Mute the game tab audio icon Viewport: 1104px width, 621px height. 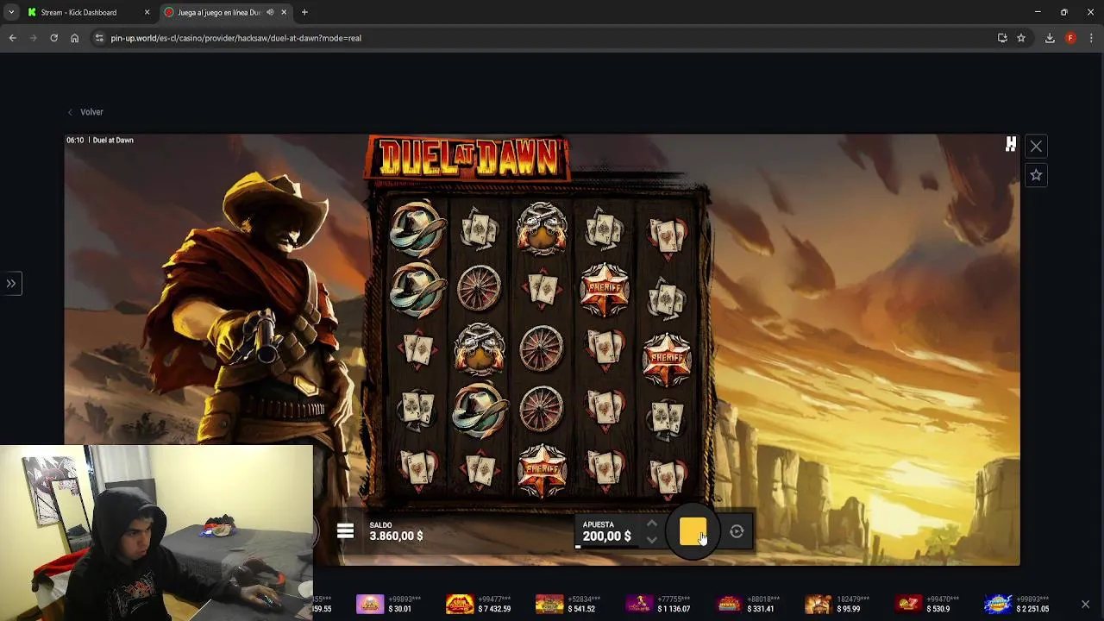(x=270, y=12)
